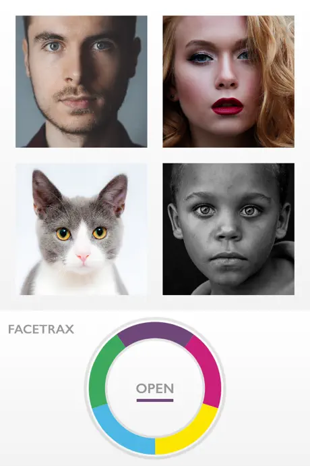
Task: Tap the woman's red lips
Action: (x=227, y=106)
